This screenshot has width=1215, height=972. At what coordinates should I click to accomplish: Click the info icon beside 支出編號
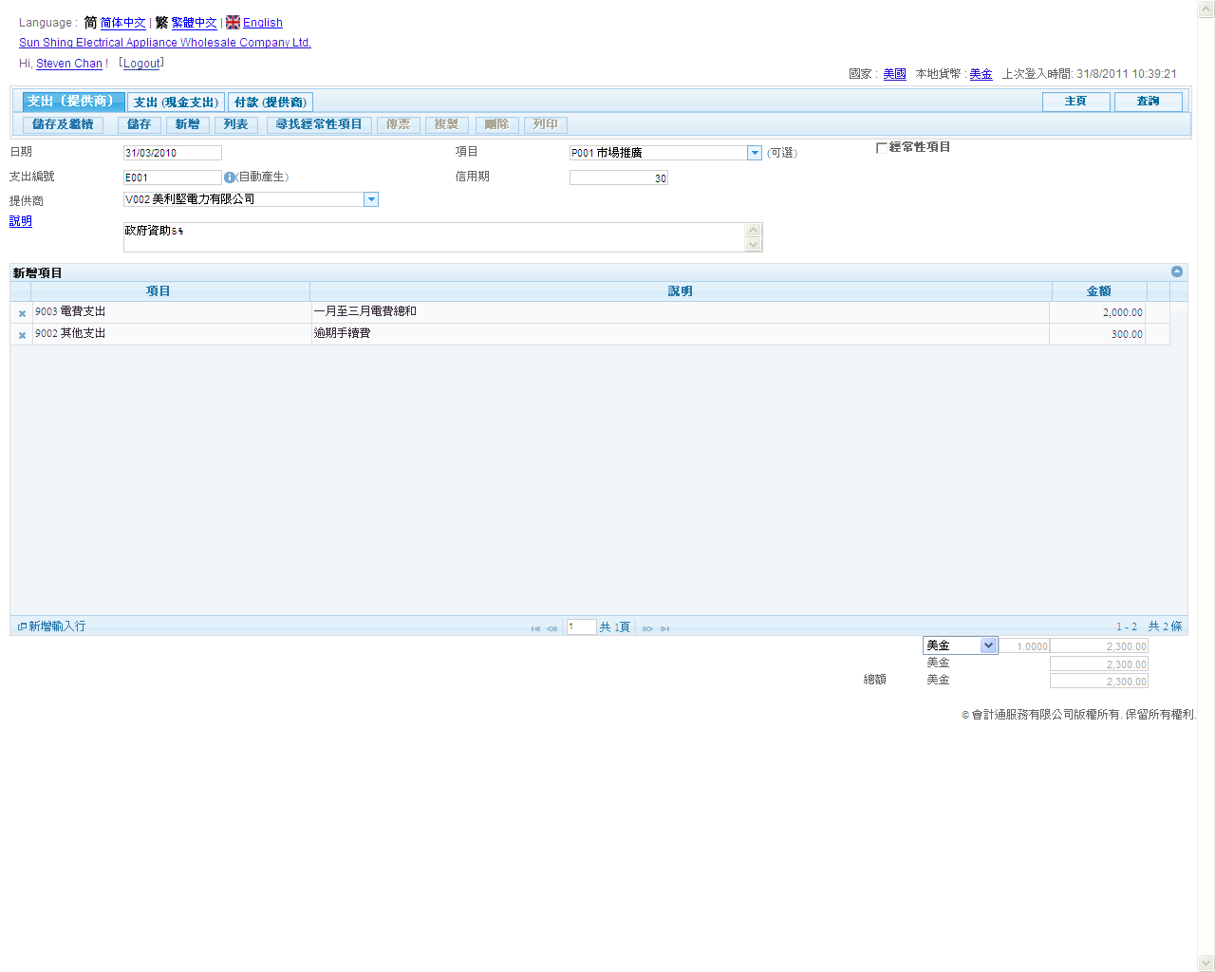tap(229, 178)
